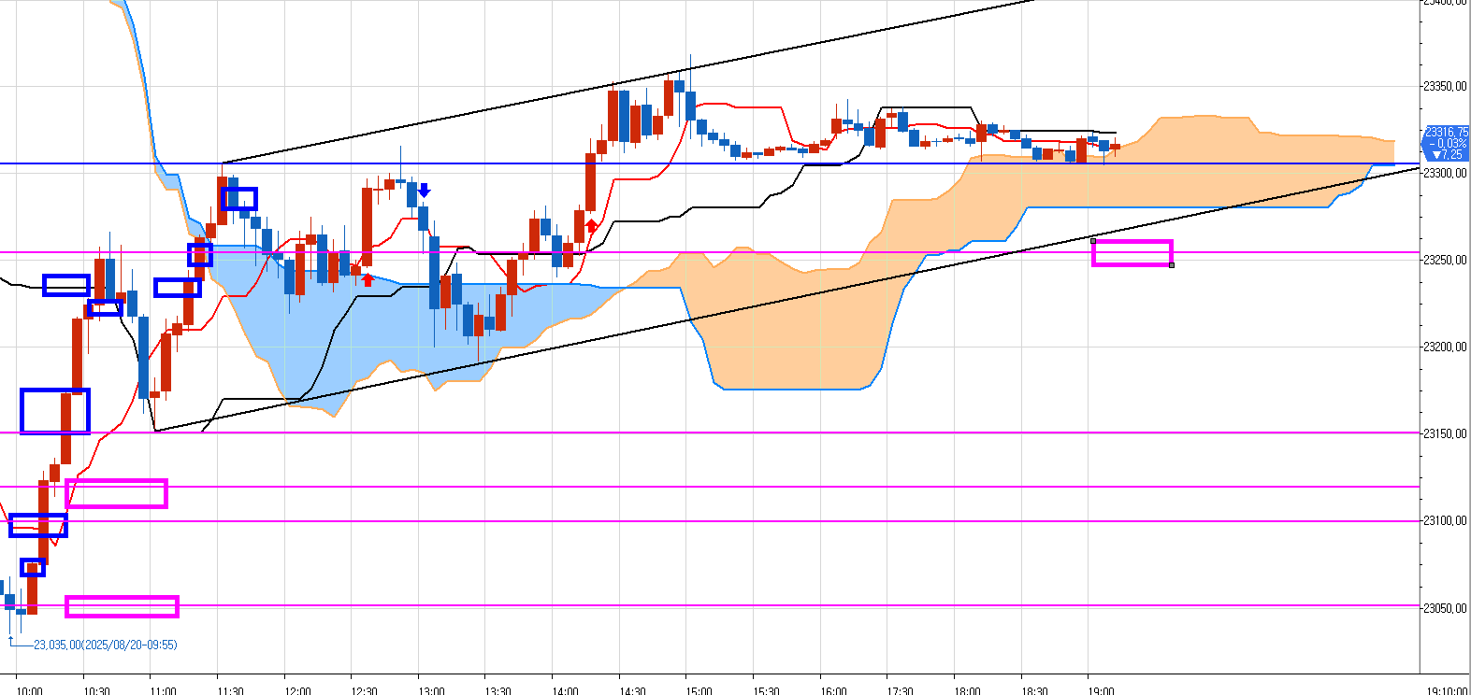Click the 15:00 time axis label
Image resolution: width=1471 pixels, height=695 pixels.
(699, 690)
